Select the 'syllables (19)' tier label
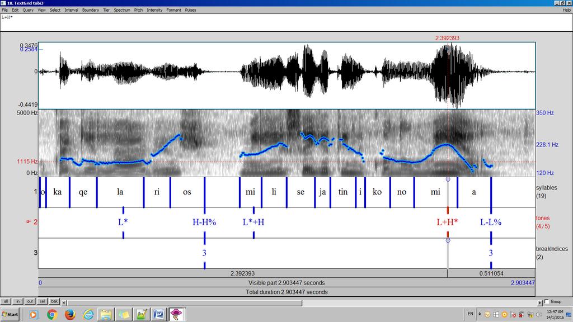 (x=547, y=192)
